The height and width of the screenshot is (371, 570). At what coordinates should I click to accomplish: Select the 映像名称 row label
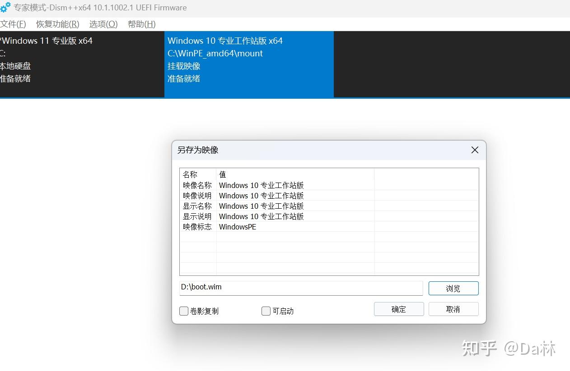(197, 185)
